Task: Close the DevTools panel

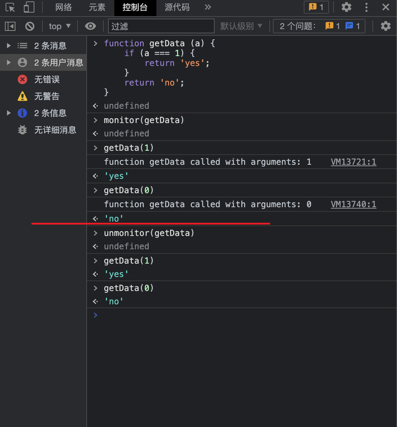Action: pyautogui.click(x=386, y=7)
